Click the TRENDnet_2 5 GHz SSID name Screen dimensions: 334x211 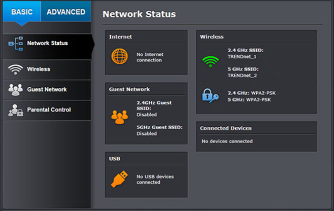(x=242, y=76)
